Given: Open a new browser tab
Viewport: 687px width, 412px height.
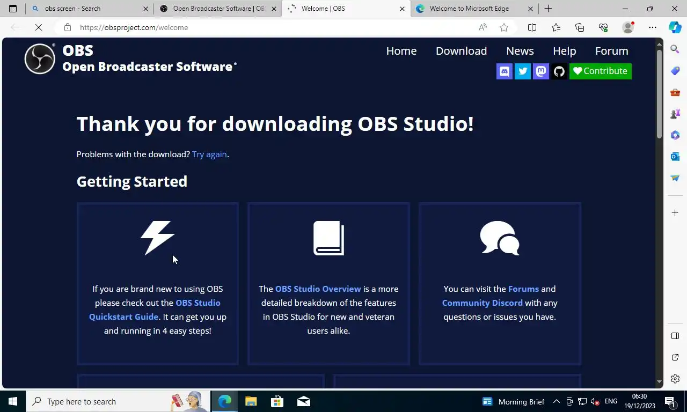Looking at the screenshot, I should click(548, 9).
